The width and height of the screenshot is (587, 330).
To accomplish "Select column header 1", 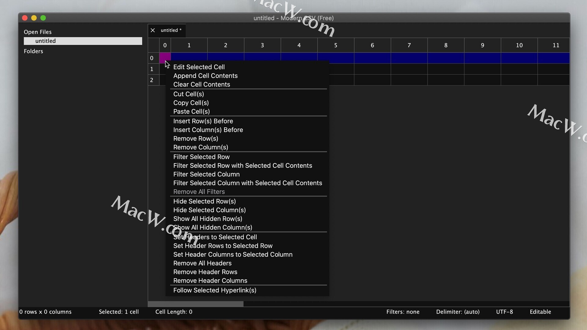I will coord(189,45).
